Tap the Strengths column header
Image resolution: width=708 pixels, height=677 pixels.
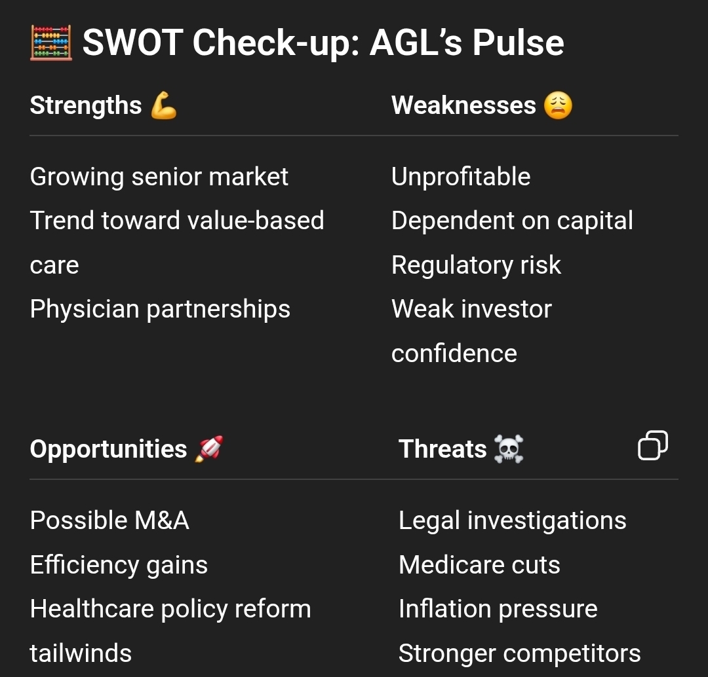point(86,105)
